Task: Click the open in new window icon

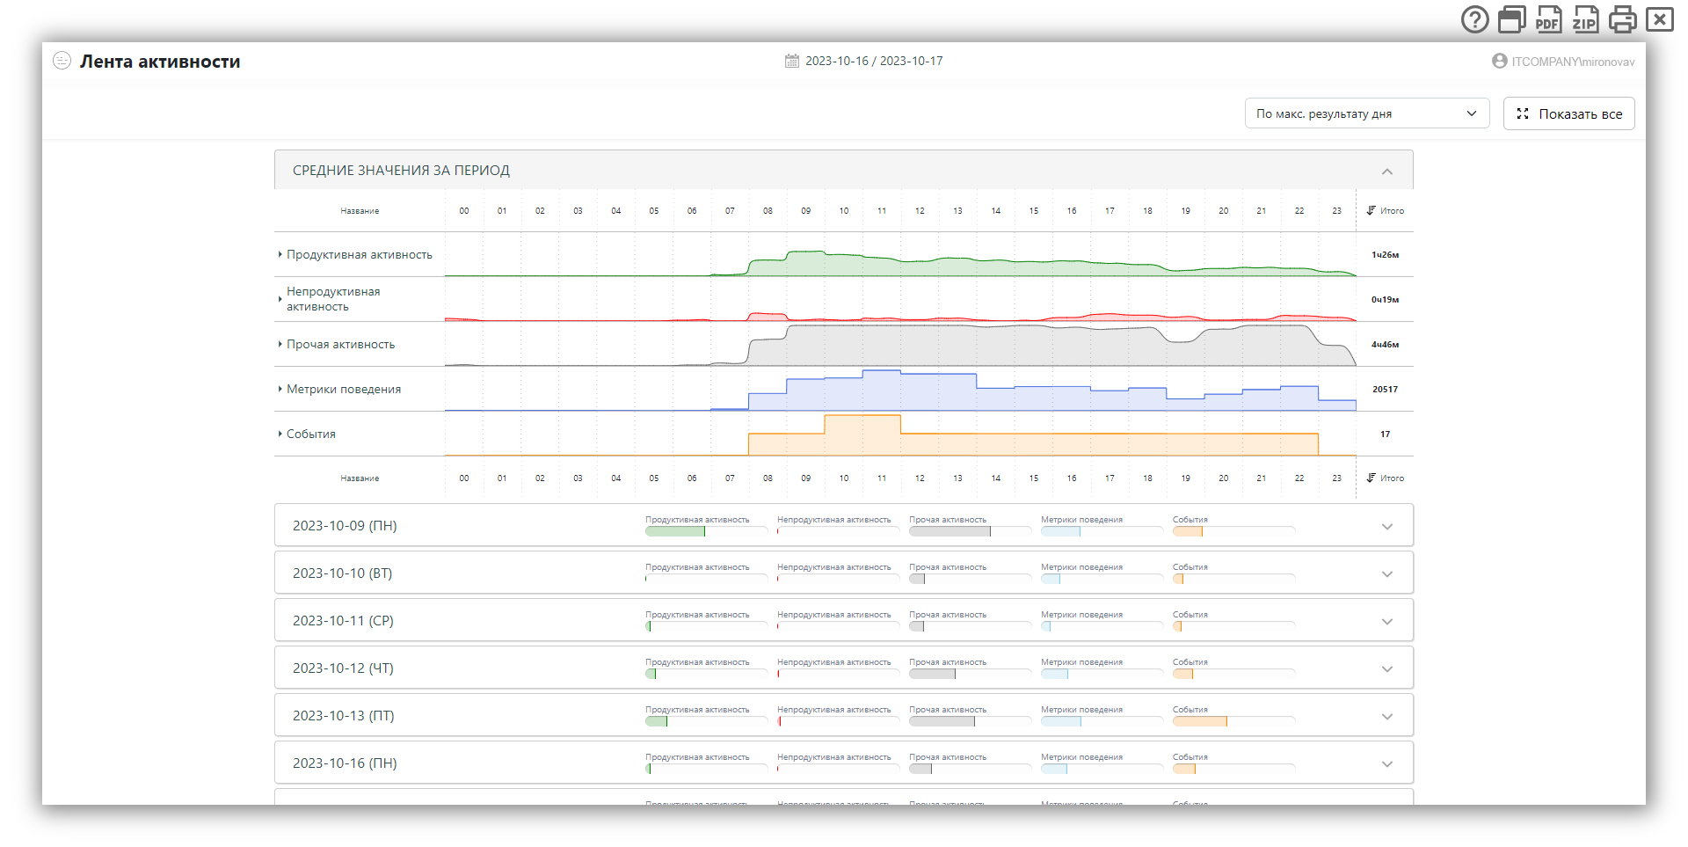Action: pos(1511,19)
